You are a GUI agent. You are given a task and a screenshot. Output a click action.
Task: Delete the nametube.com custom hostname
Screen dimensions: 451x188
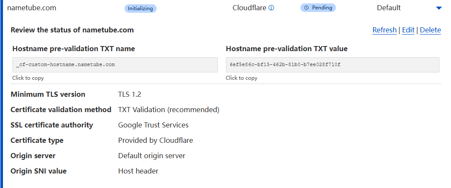430,30
